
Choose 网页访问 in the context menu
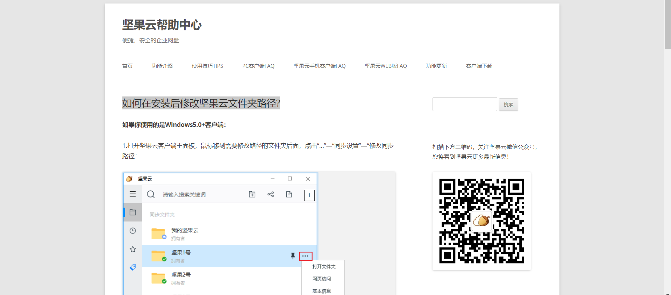[x=322, y=279]
